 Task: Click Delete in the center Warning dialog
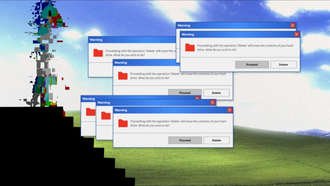(216, 93)
